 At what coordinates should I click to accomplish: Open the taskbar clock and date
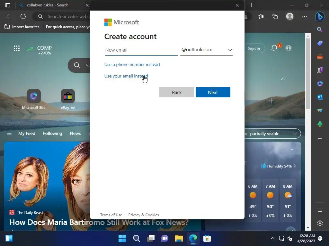[306, 238]
